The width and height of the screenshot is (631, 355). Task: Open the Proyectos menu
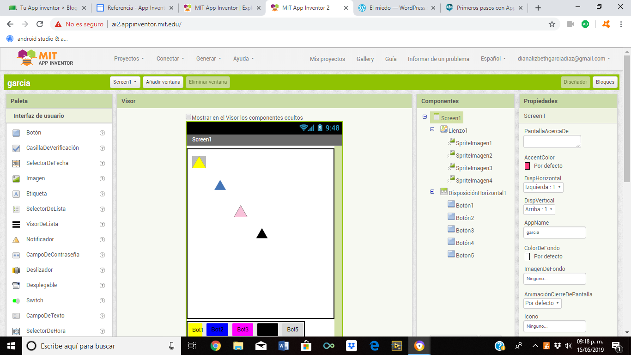[x=129, y=59]
